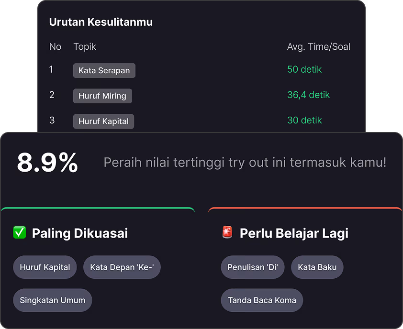Screen dimensions: 403x329
Task: Click the 50 detik time value
Action: coord(304,69)
